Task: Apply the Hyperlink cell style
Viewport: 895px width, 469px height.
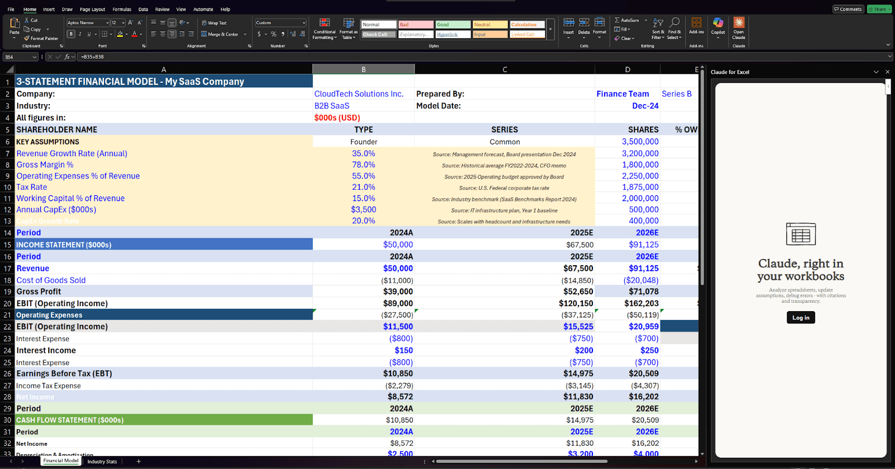Action: [x=453, y=34]
